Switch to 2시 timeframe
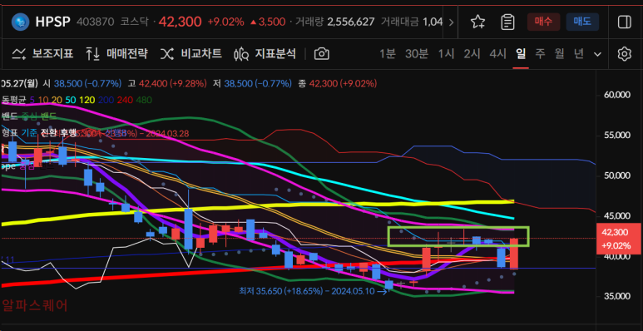Viewport: 643px width, 331px height. point(472,54)
